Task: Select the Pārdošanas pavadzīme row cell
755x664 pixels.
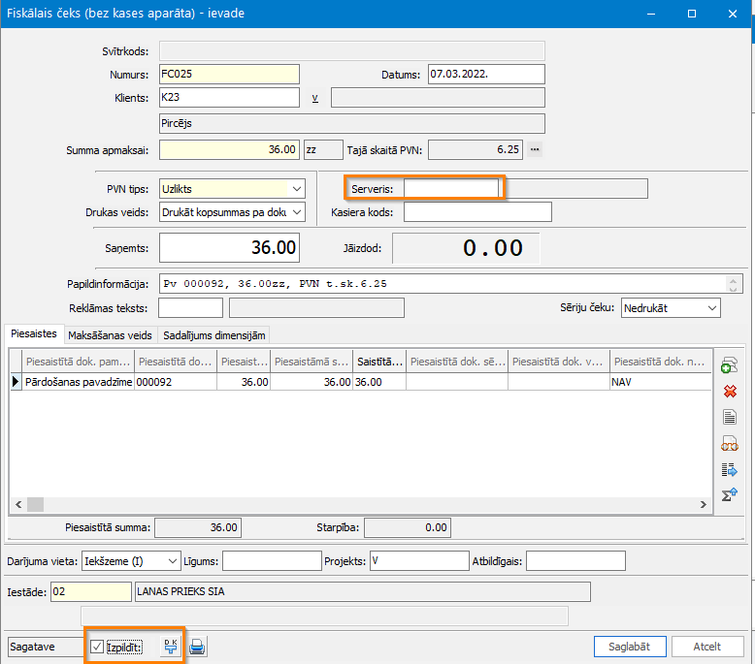Action: 78,382
